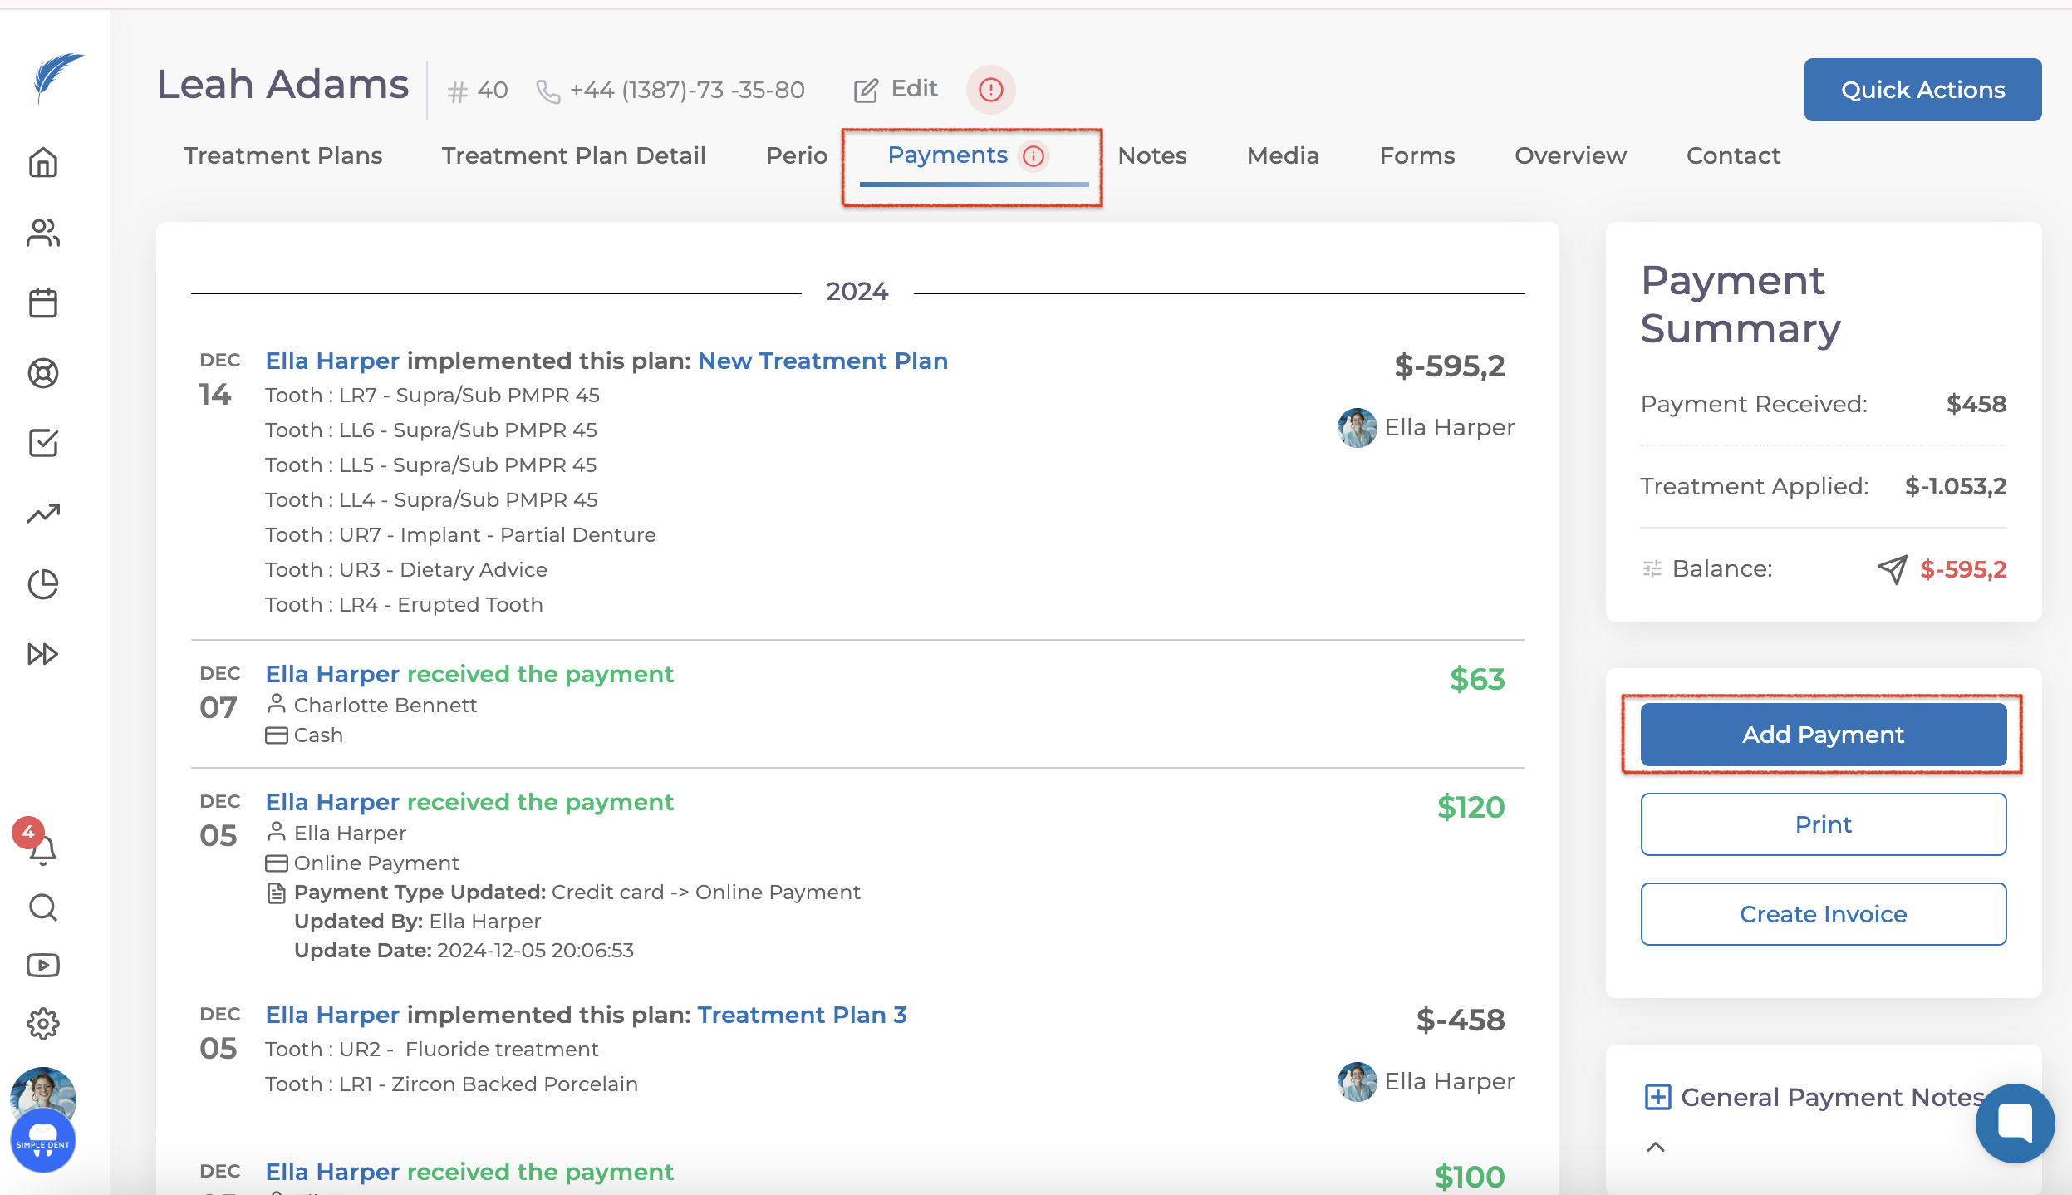This screenshot has width=2072, height=1195.
Task: Switch to the Notes tab
Action: pyautogui.click(x=1151, y=155)
